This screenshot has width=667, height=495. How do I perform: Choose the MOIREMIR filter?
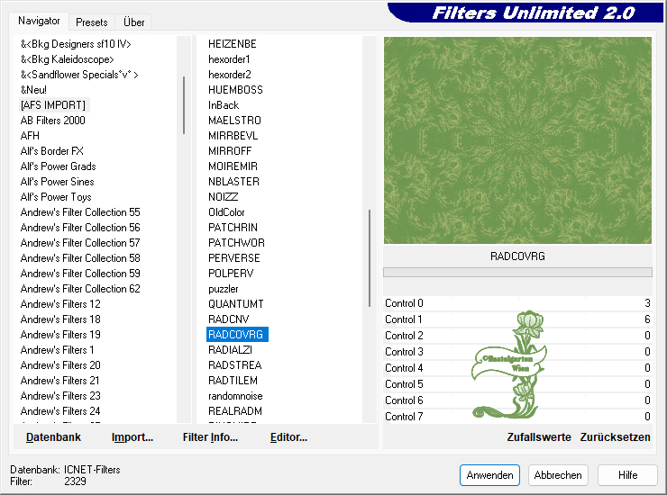(233, 166)
